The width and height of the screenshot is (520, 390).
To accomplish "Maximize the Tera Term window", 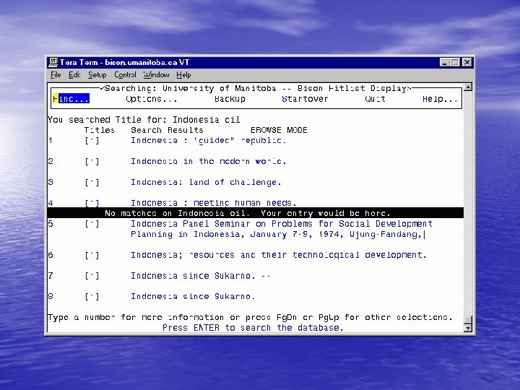I will pyautogui.click(x=455, y=62).
